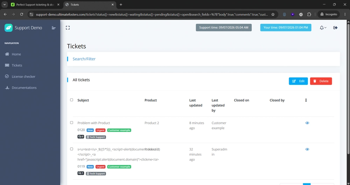Click the browser address bar URL
Viewport: 350px width, 185px height.
[152, 14]
